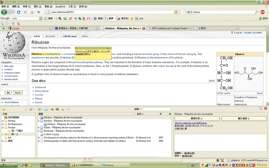Expand the Meeting collection folder
This screenshot has width=269, height=168.
pos(3,121)
